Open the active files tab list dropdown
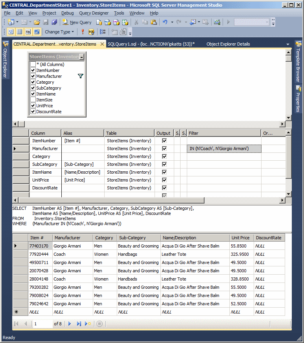Image resolution: width=304 pixels, height=343 pixels. point(288,44)
